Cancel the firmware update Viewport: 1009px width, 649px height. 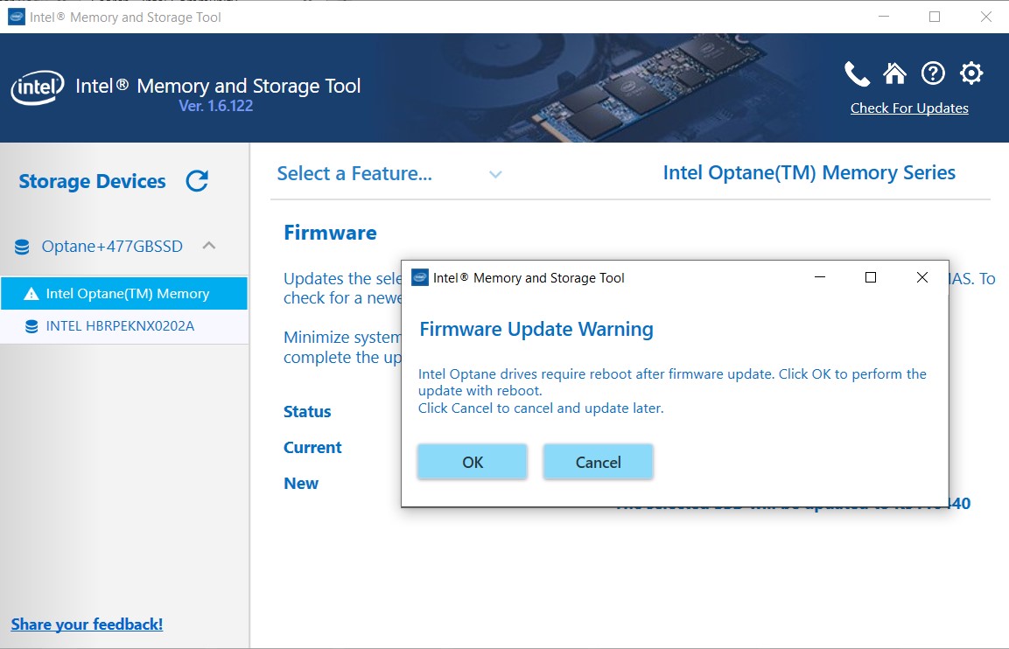click(598, 462)
